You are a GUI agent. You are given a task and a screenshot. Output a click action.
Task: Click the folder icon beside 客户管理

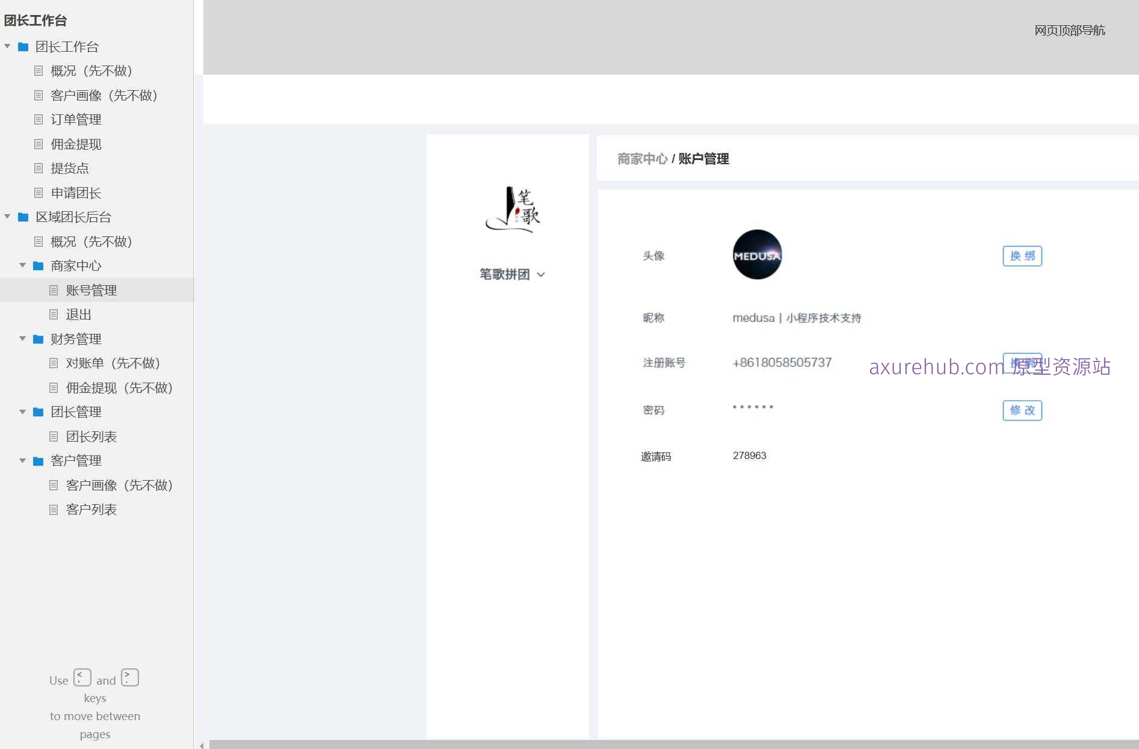38,460
